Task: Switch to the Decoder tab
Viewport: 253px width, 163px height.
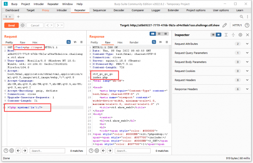Action: pos(119,10)
